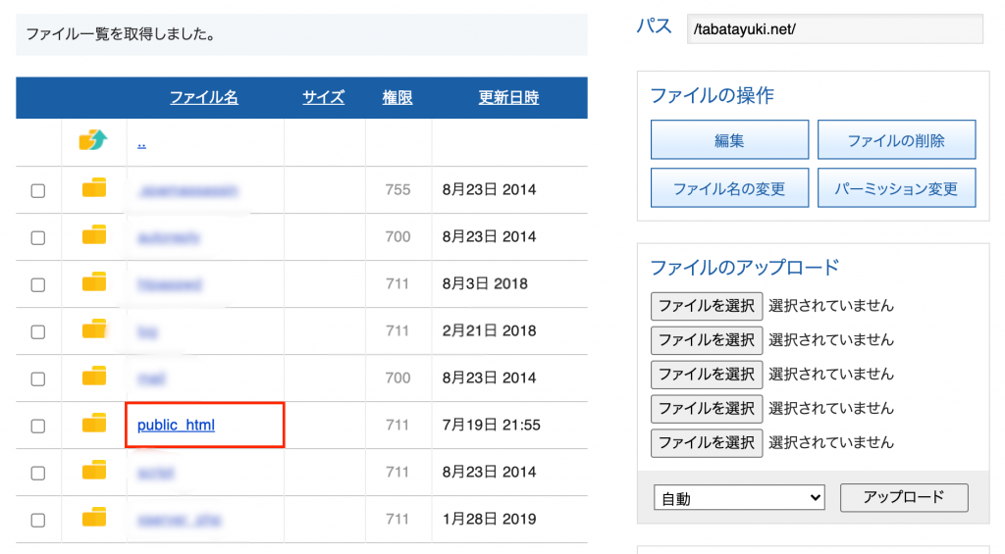Click folder icon in the public_html row
This screenshot has height=554, width=1005.
[94, 424]
